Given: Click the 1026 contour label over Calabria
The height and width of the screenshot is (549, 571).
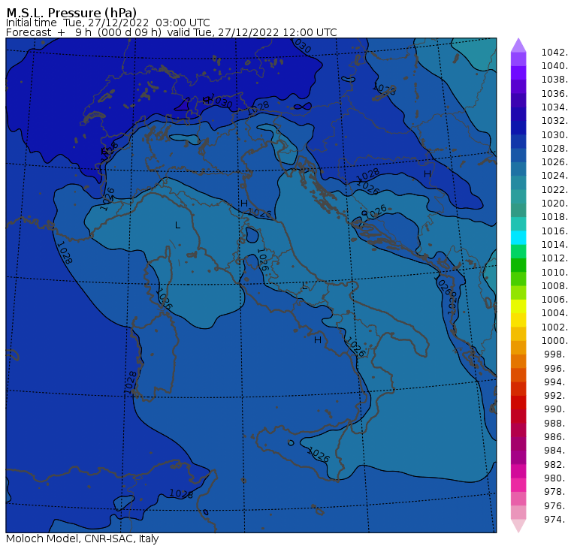Looking at the screenshot, I should (x=355, y=346).
